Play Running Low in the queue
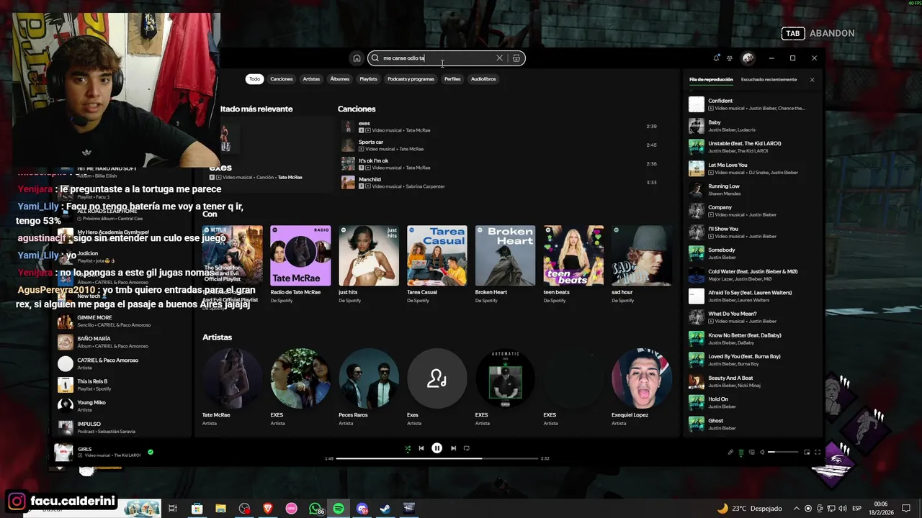922x518 pixels. pos(753,190)
